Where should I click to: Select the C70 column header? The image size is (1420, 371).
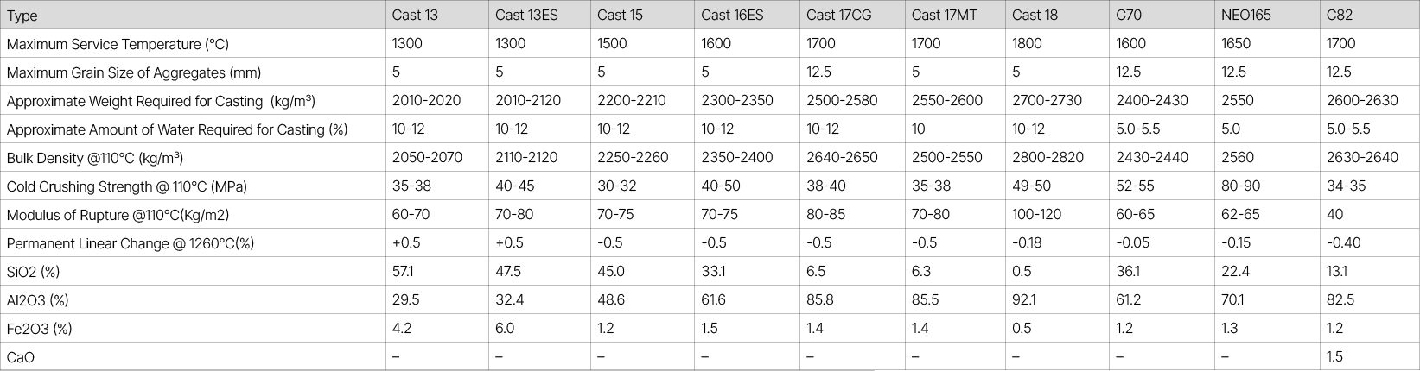click(x=1130, y=15)
